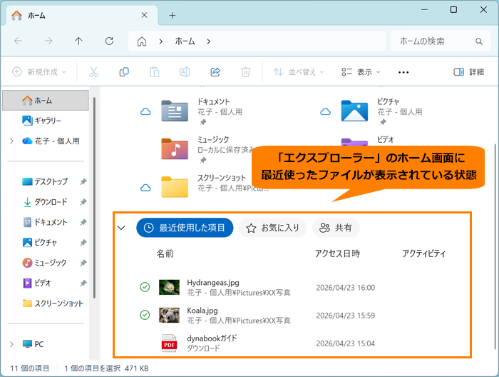The height and width of the screenshot is (377, 499).
Task: Switch to the 共有 tab
Action: [336, 228]
